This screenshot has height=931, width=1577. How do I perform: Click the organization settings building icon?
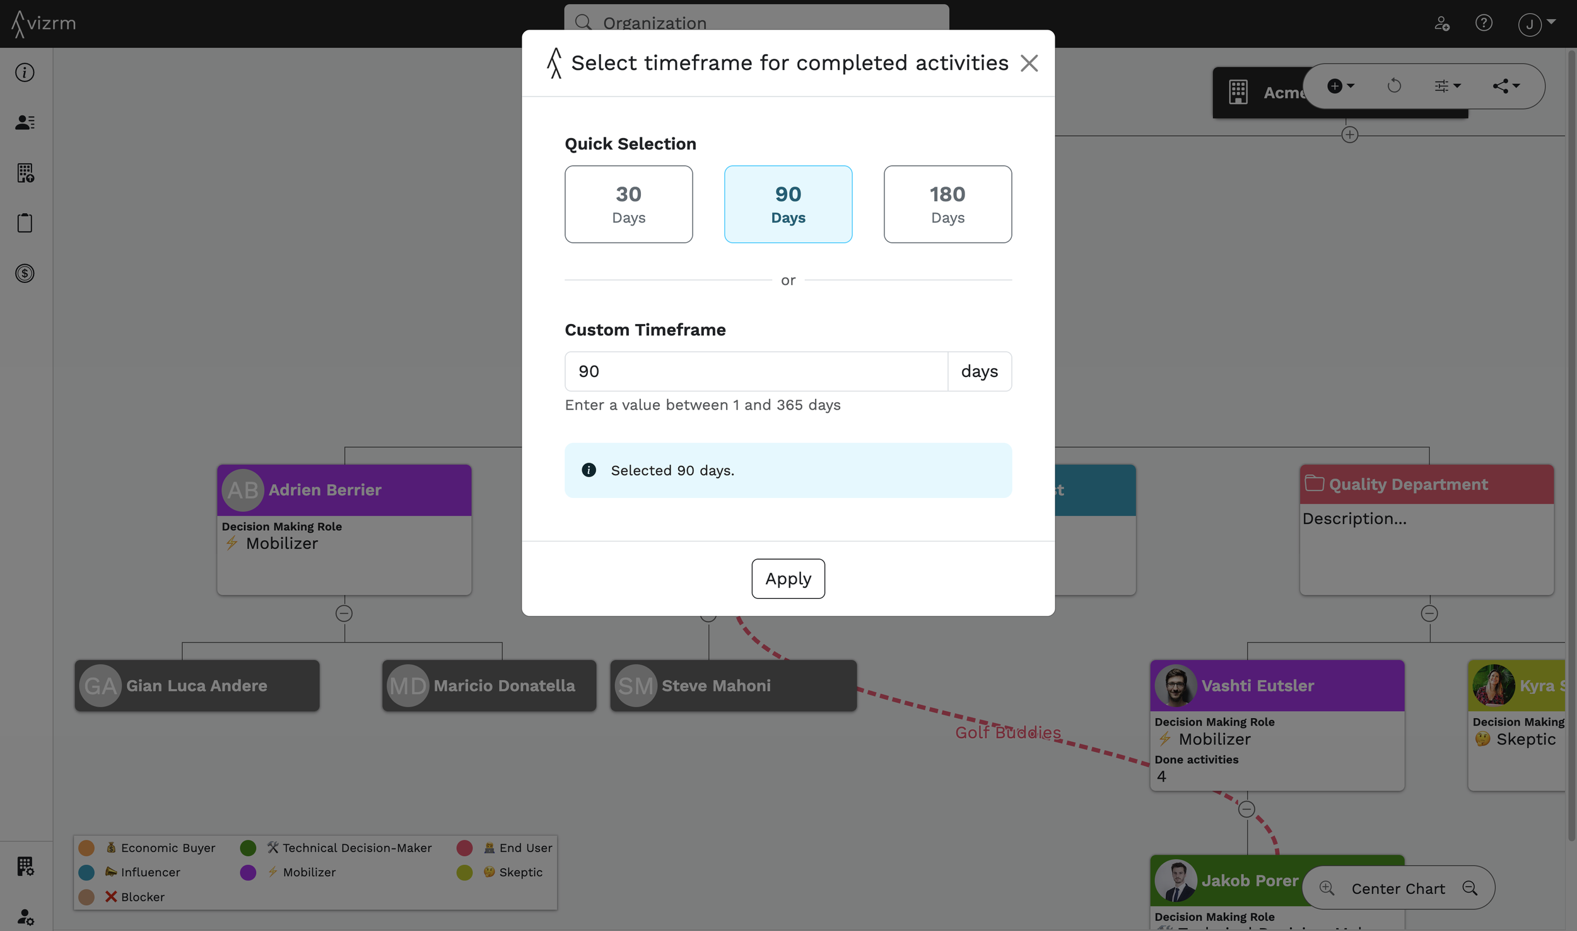click(25, 867)
